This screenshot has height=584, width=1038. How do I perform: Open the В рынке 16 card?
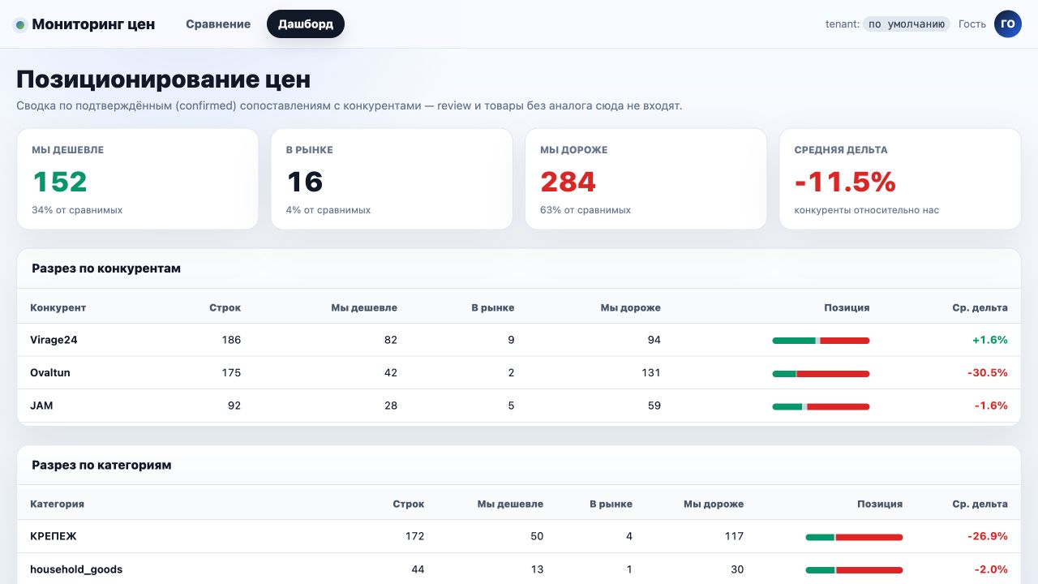tap(392, 178)
